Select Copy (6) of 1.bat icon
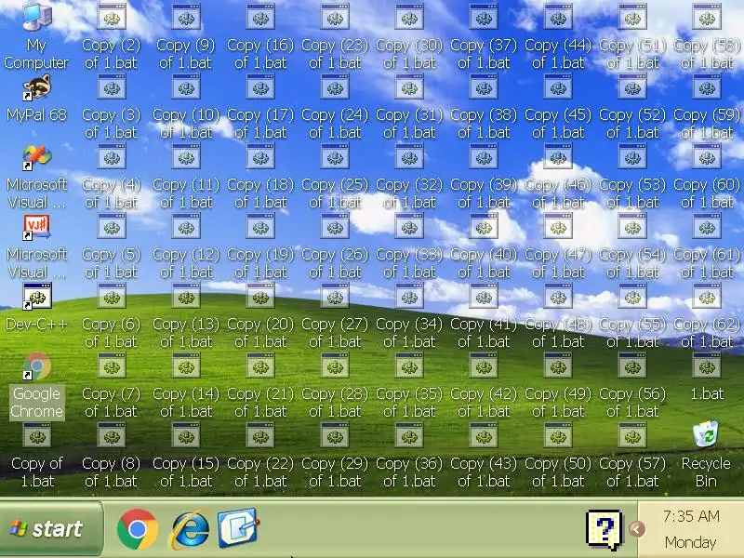744x558 pixels. coord(112,297)
